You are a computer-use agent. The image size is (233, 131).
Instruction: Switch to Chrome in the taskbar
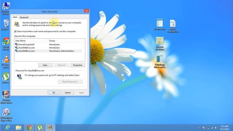coord(29,128)
